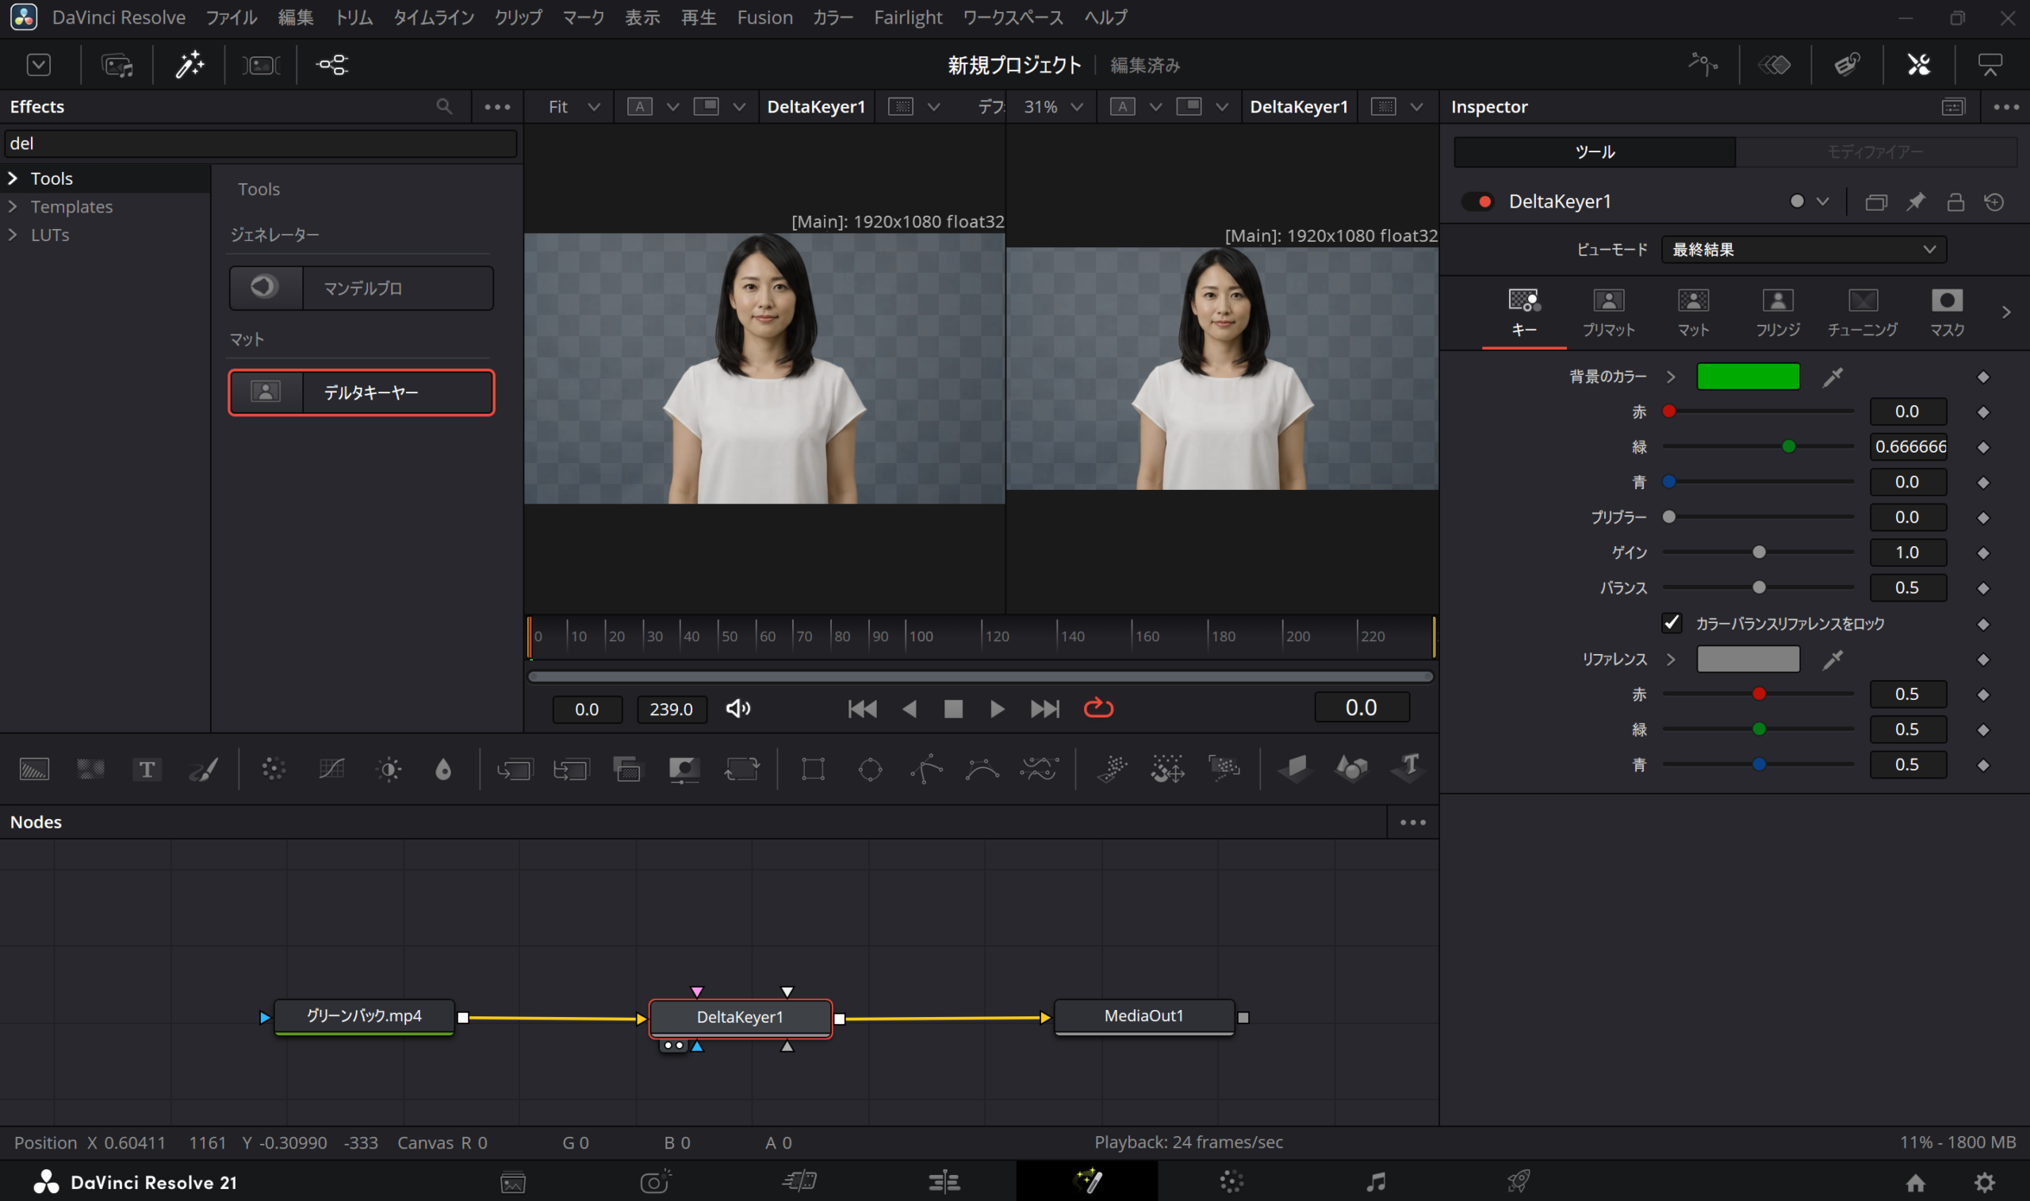
Task: Add an Ellipse mask tool from toolbar
Action: click(x=870, y=769)
